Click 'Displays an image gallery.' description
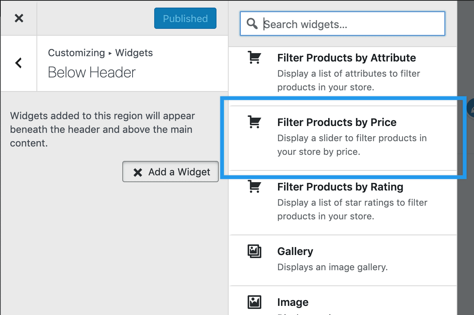The width and height of the screenshot is (474, 315). pyautogui.click(x=332, y=267)
